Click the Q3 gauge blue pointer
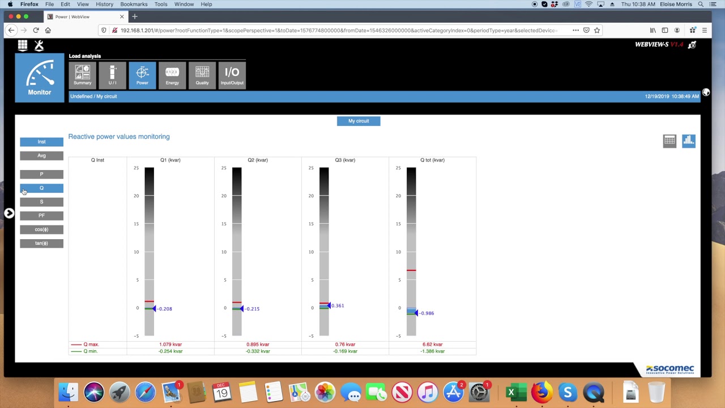 coord(330,305)
